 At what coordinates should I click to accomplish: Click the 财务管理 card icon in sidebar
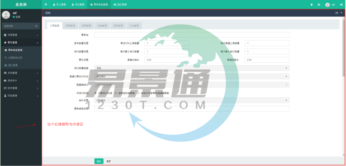[5, 88]
